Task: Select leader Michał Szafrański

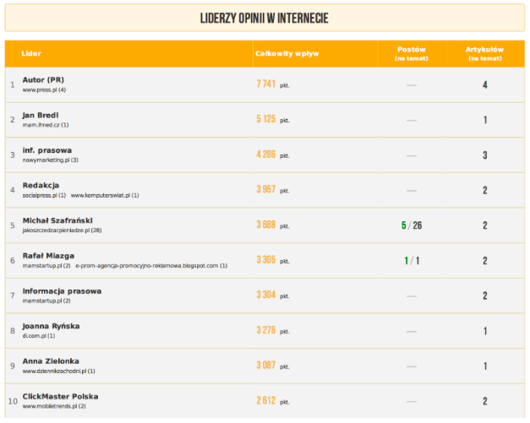Action: [x=57, y=220]
